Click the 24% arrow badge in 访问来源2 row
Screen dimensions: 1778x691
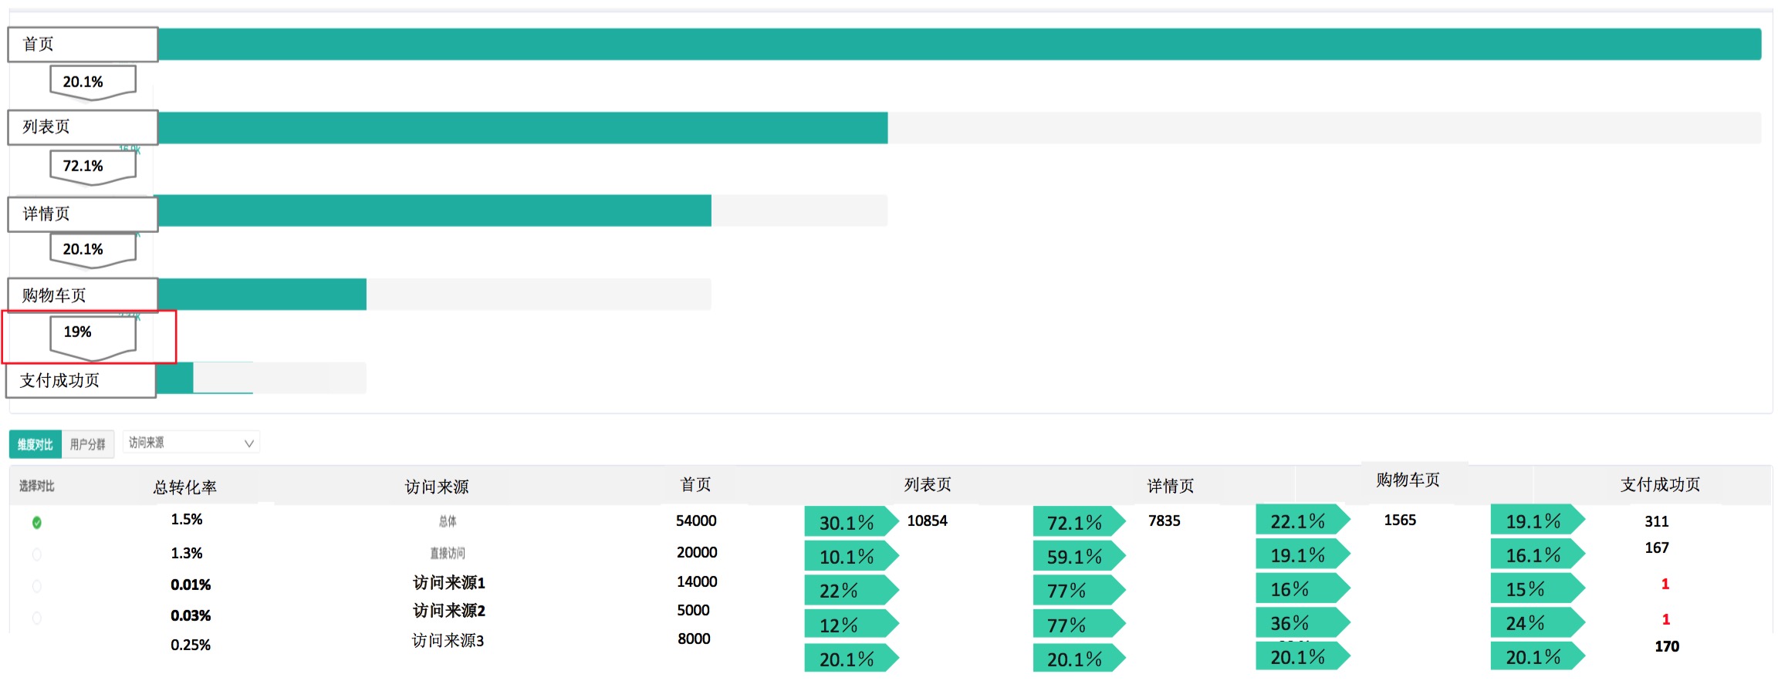coord(1537,622)
